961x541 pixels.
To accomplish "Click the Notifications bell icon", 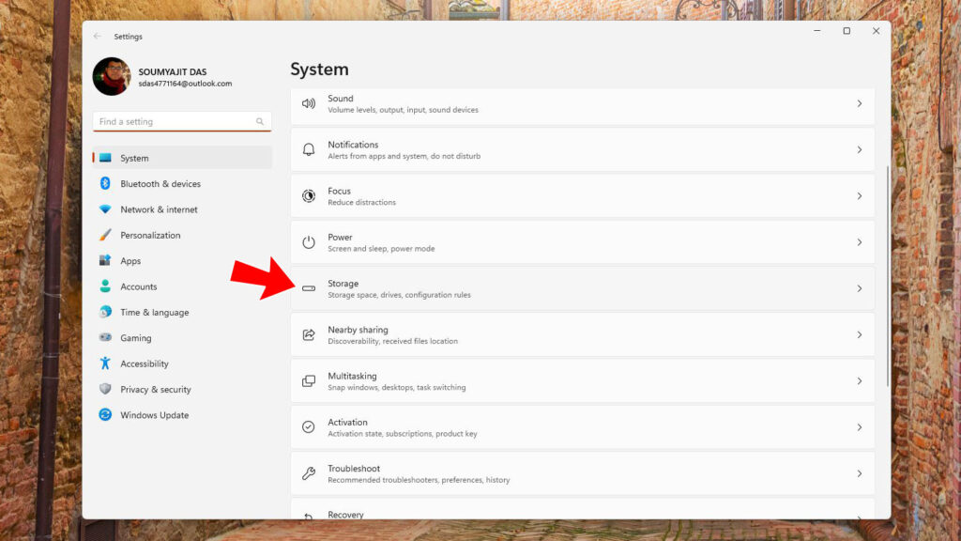I will [x=308, y=149].
